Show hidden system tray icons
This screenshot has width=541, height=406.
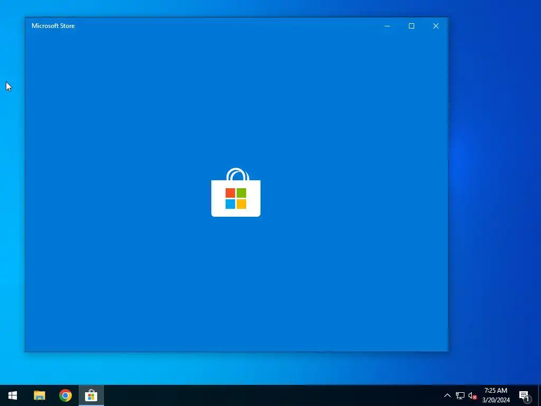[447, 395]
